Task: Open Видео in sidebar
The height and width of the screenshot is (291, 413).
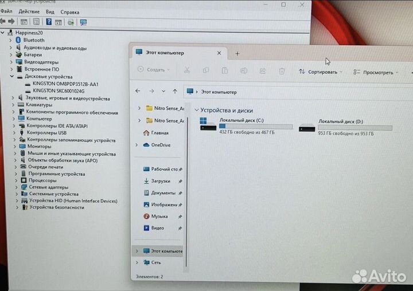Action: click(154, 228)
